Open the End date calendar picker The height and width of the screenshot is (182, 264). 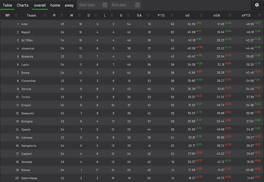point(137,5)
